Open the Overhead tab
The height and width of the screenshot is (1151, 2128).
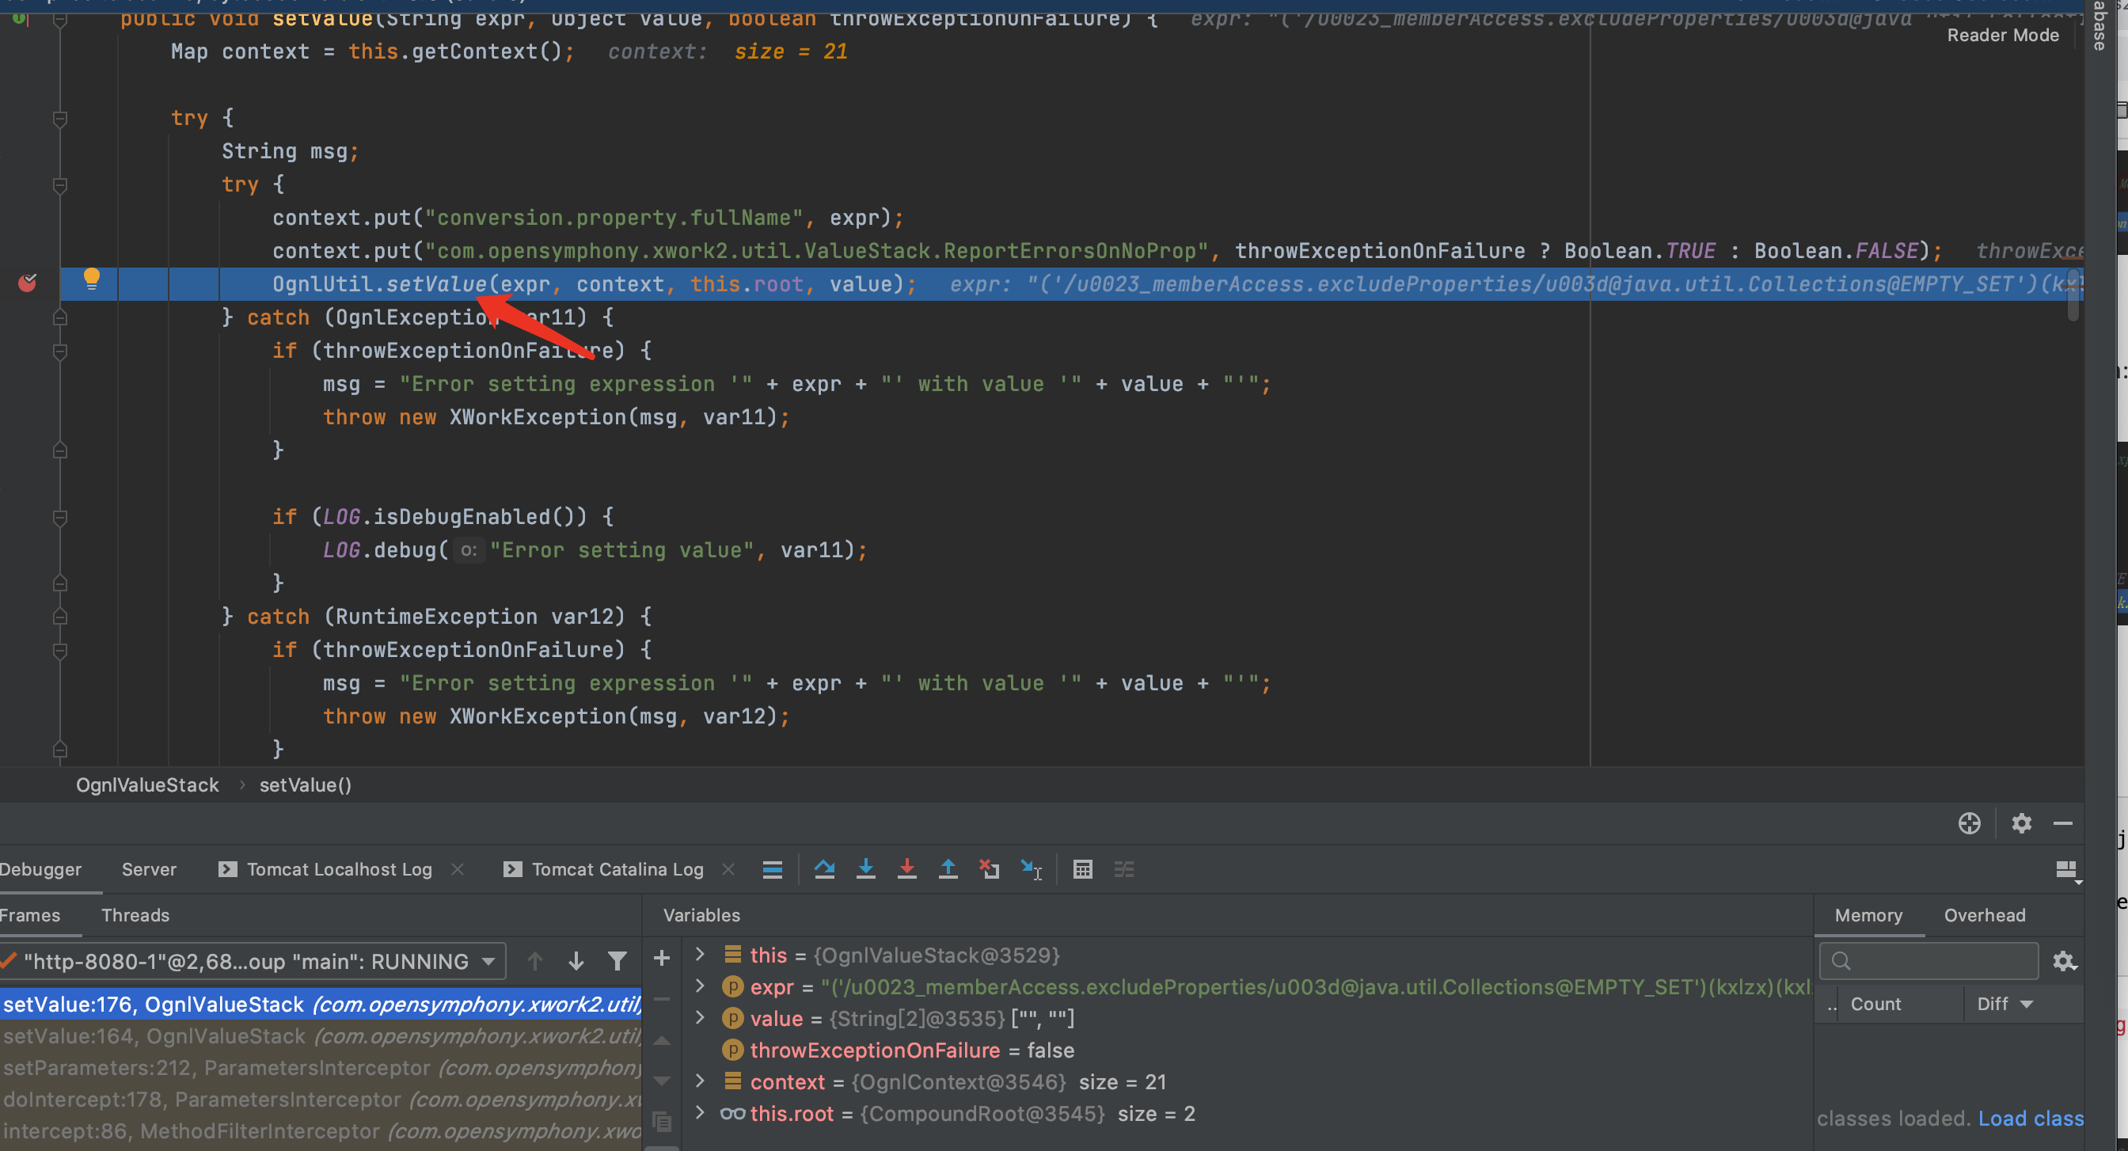[x=1984, y=916]
